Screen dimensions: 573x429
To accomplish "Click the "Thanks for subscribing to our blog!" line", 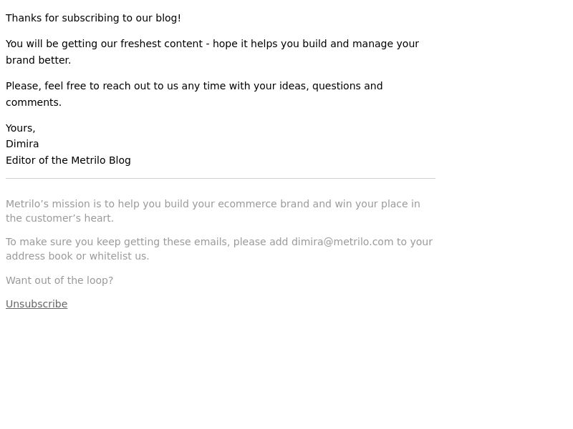I will tap(94, 18).
